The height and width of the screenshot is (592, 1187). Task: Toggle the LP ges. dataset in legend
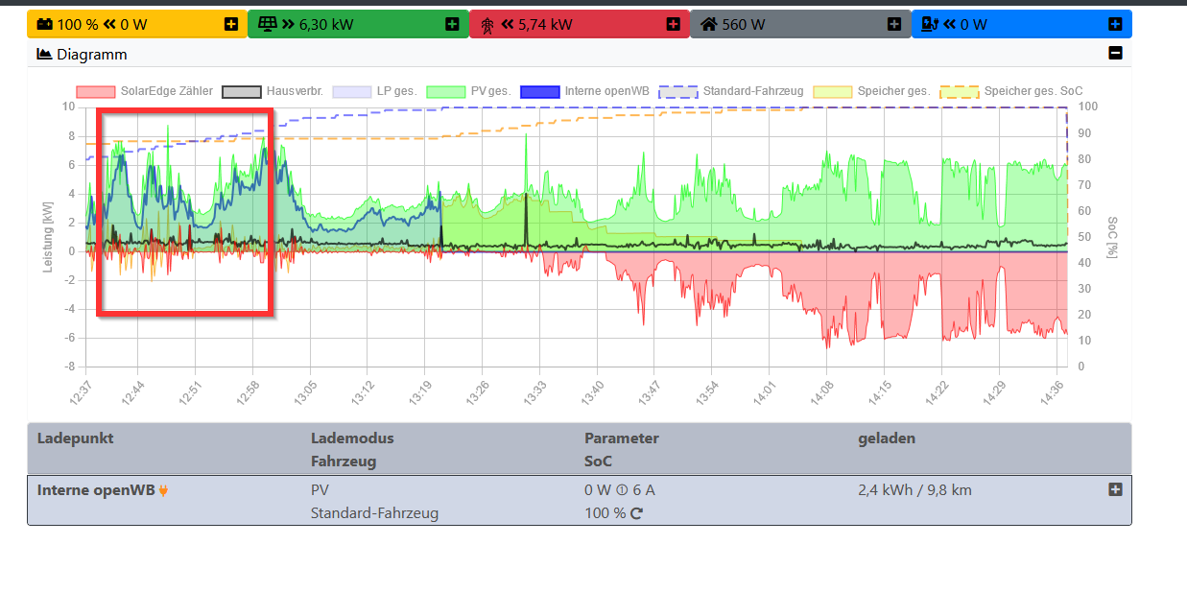tap(375, 91)
